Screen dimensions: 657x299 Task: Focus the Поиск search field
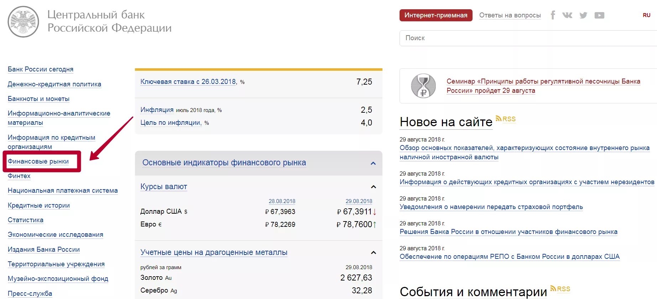[x=528, y=38]
